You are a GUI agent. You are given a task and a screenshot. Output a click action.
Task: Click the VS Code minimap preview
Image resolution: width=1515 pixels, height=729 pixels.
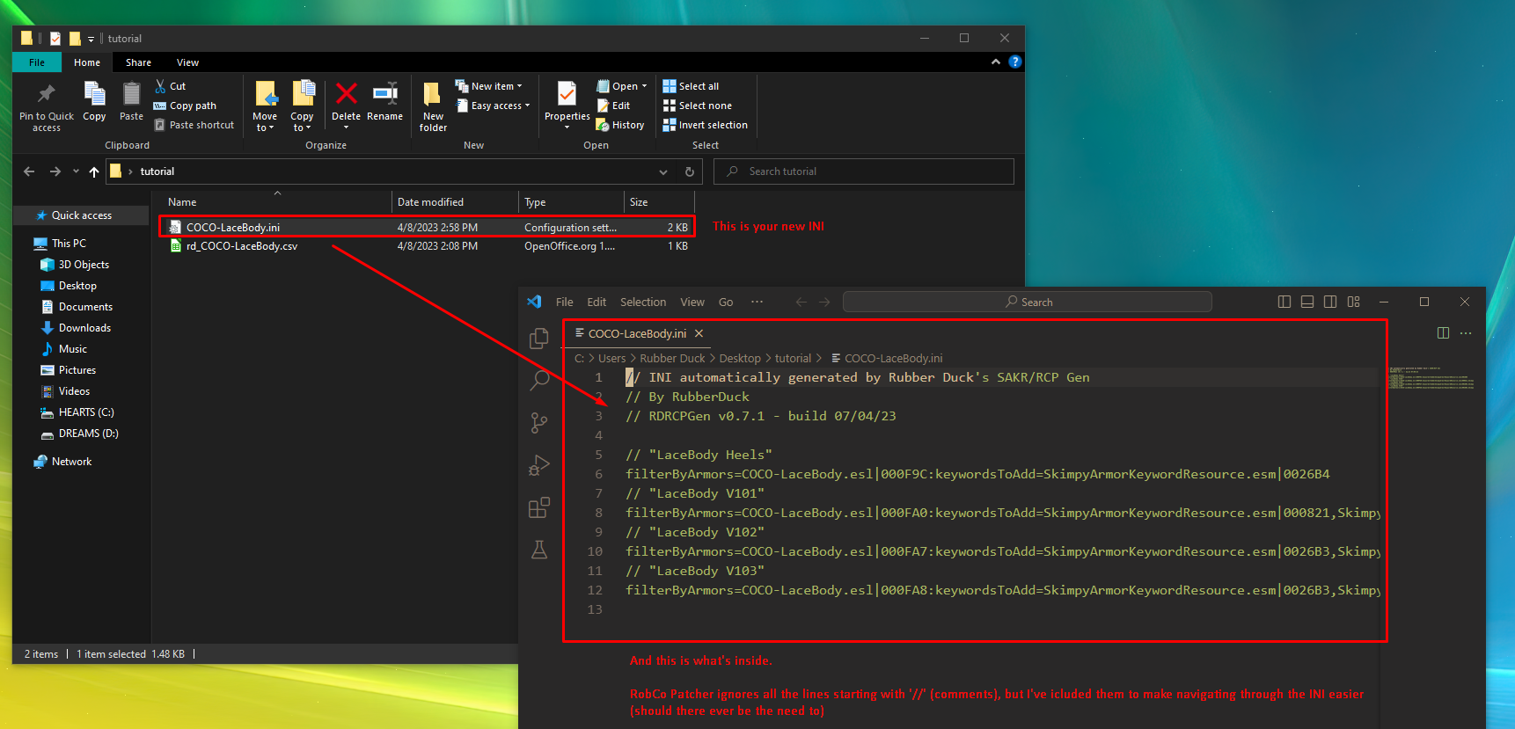point(1431,377)
